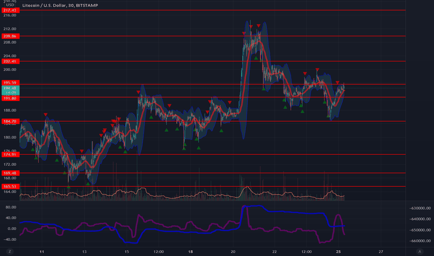Click the USD currency label

click(x=10, y=5)
